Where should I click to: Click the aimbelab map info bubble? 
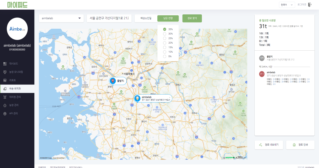click(x=153, y=98)
